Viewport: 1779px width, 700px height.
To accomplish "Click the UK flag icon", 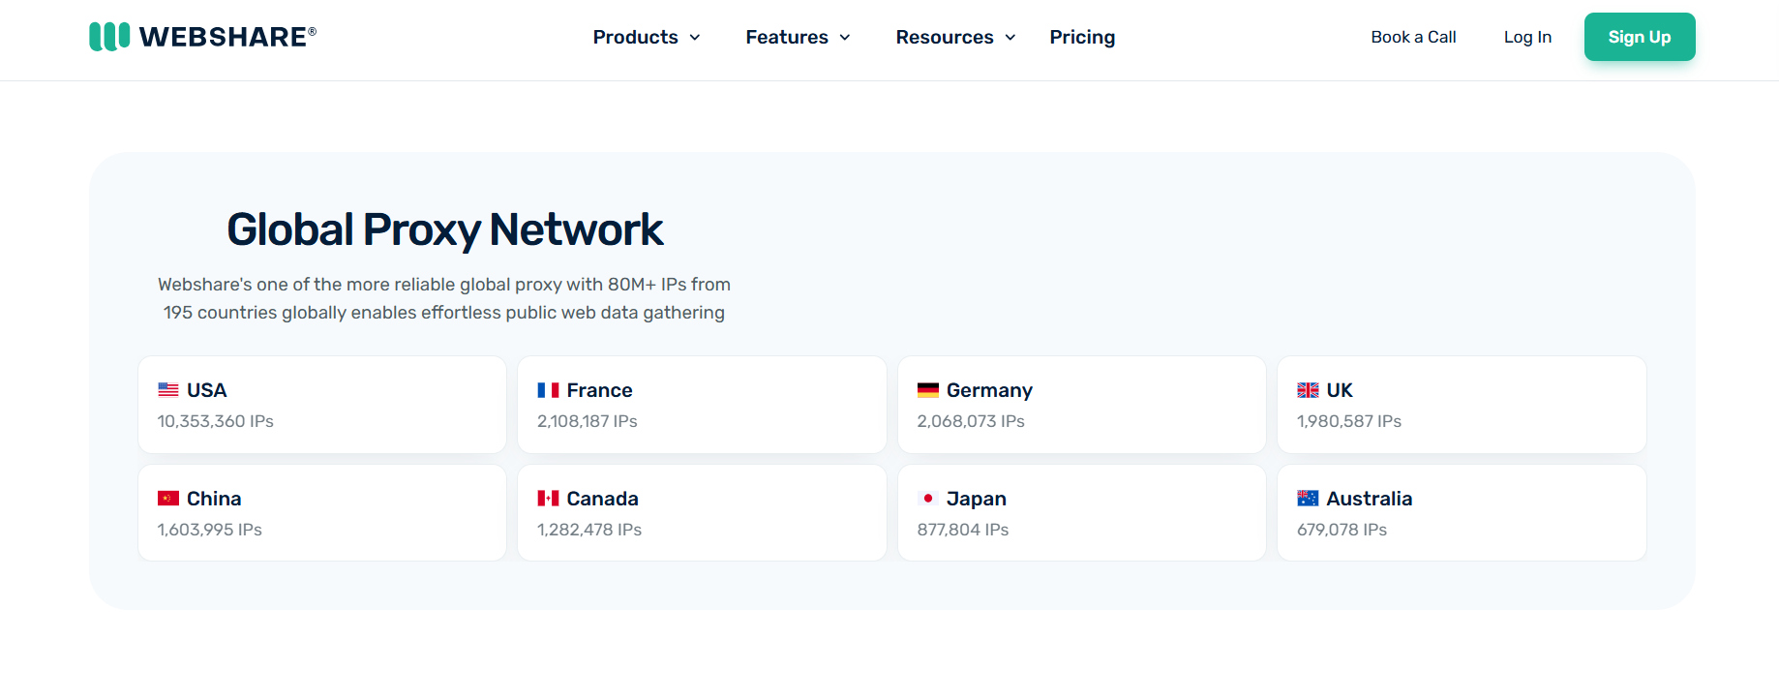I will 1308,390.
